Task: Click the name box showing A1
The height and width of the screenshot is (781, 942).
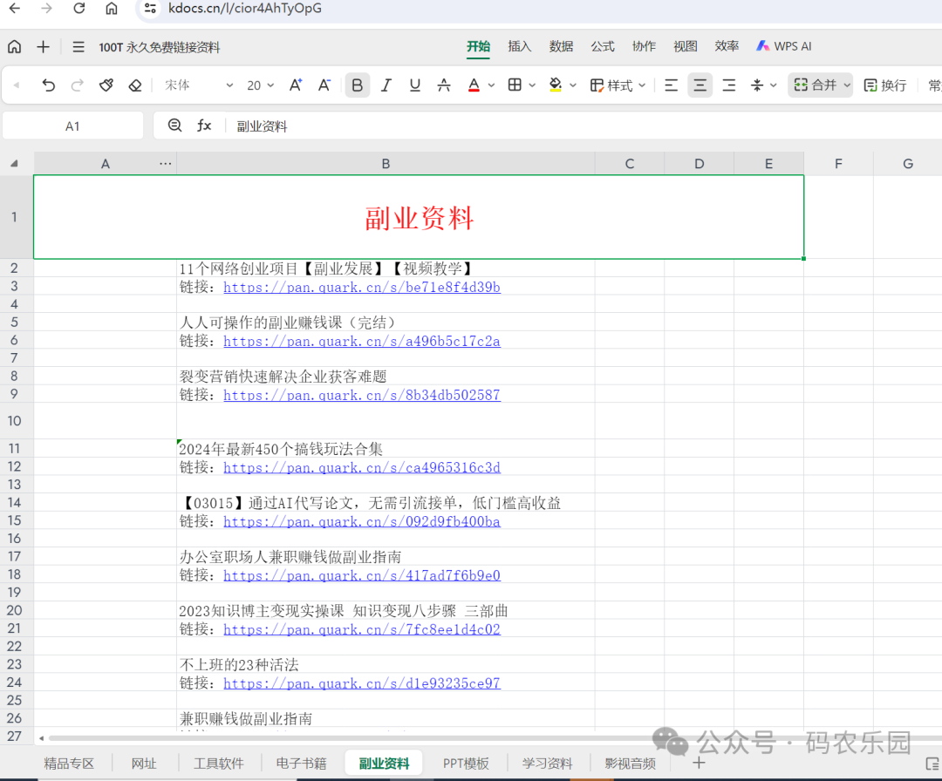Action: (72, 126)
